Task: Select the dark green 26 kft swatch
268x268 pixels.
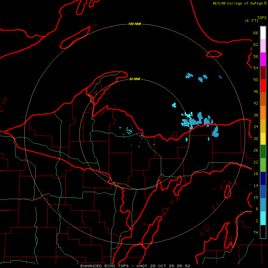Action: pos(263,152)
